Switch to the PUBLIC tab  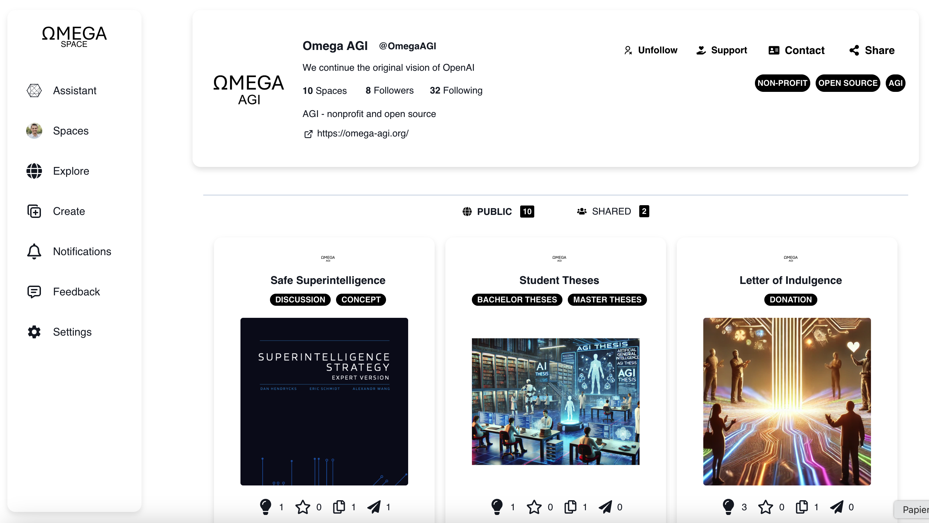[x=498, y=211]
